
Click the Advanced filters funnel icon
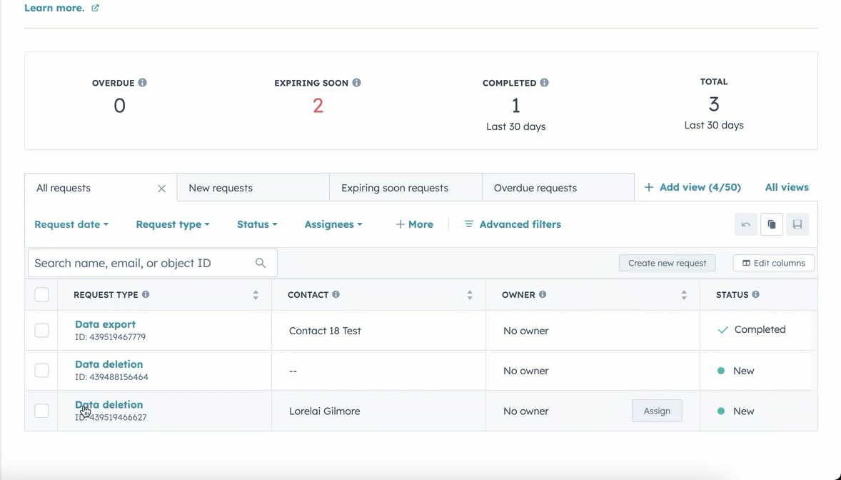click(x=469, y=224)
